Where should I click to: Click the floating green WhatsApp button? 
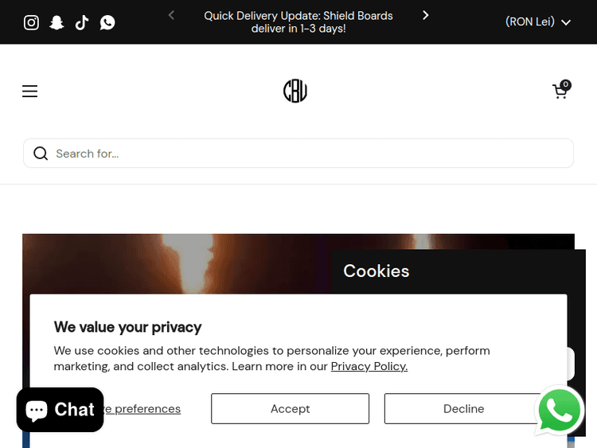click(x=560, y=411)
